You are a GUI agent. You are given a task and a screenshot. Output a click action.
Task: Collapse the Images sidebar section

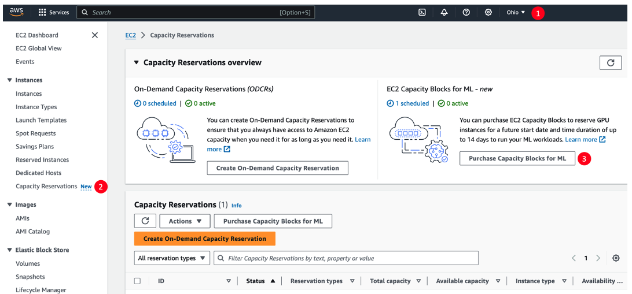tap(10, 204)
